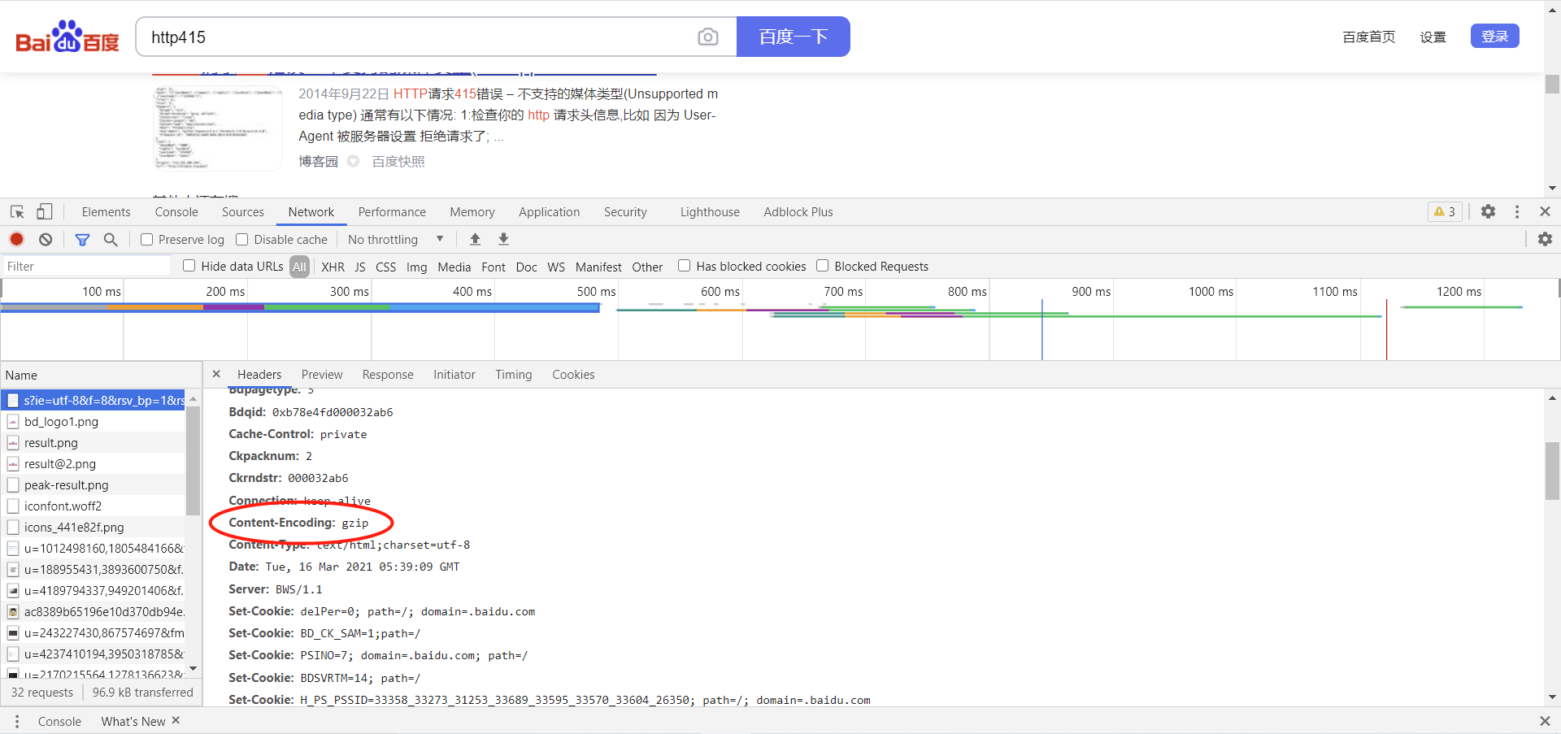Toggle the network filter funnel icon
Image resolution: width=1561 pixels, height=734 pixels.
[82, 239]
